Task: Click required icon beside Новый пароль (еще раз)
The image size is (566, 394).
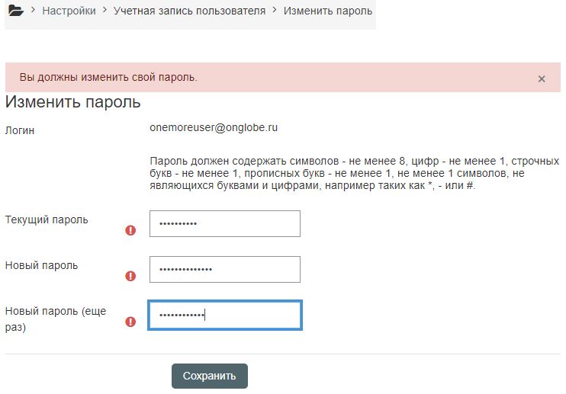Action: point(130,322)
